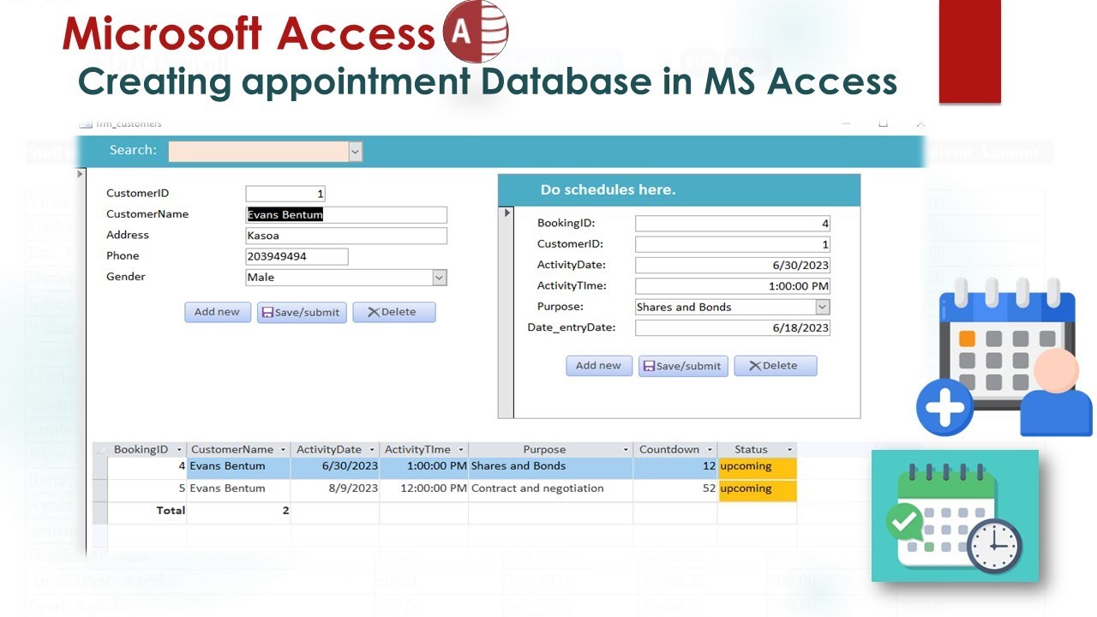Open ActivityTime column filter dropdown
This screenshot has height=617, width=1097.
pyautogui.click(x=461, y=450)
